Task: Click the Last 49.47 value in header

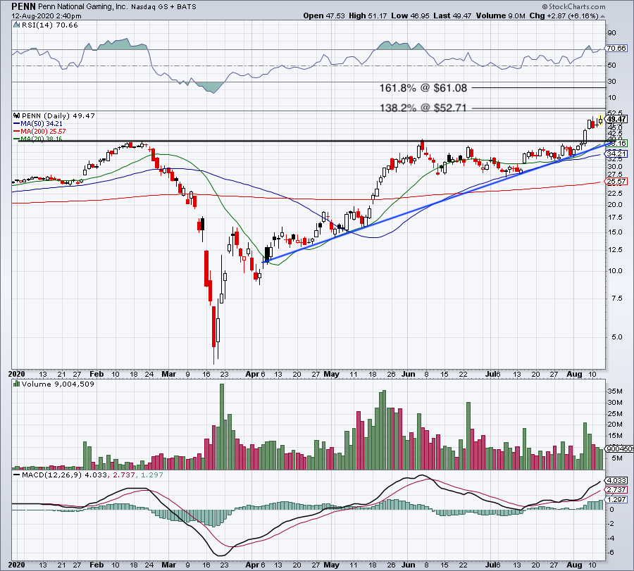Action: click(452, 15)
